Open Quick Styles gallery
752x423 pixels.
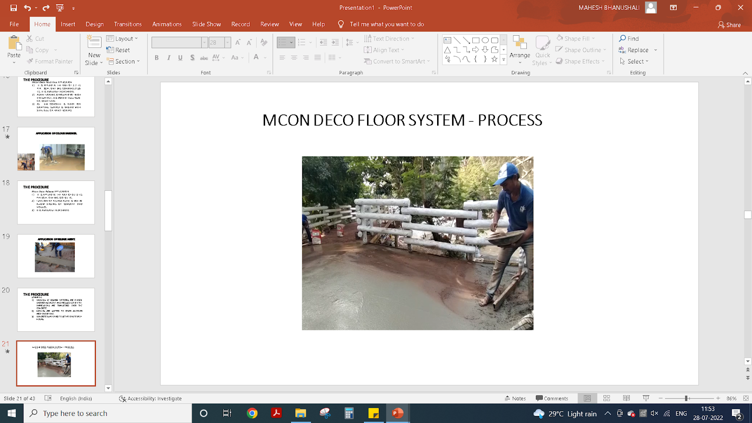coord(542,50)
